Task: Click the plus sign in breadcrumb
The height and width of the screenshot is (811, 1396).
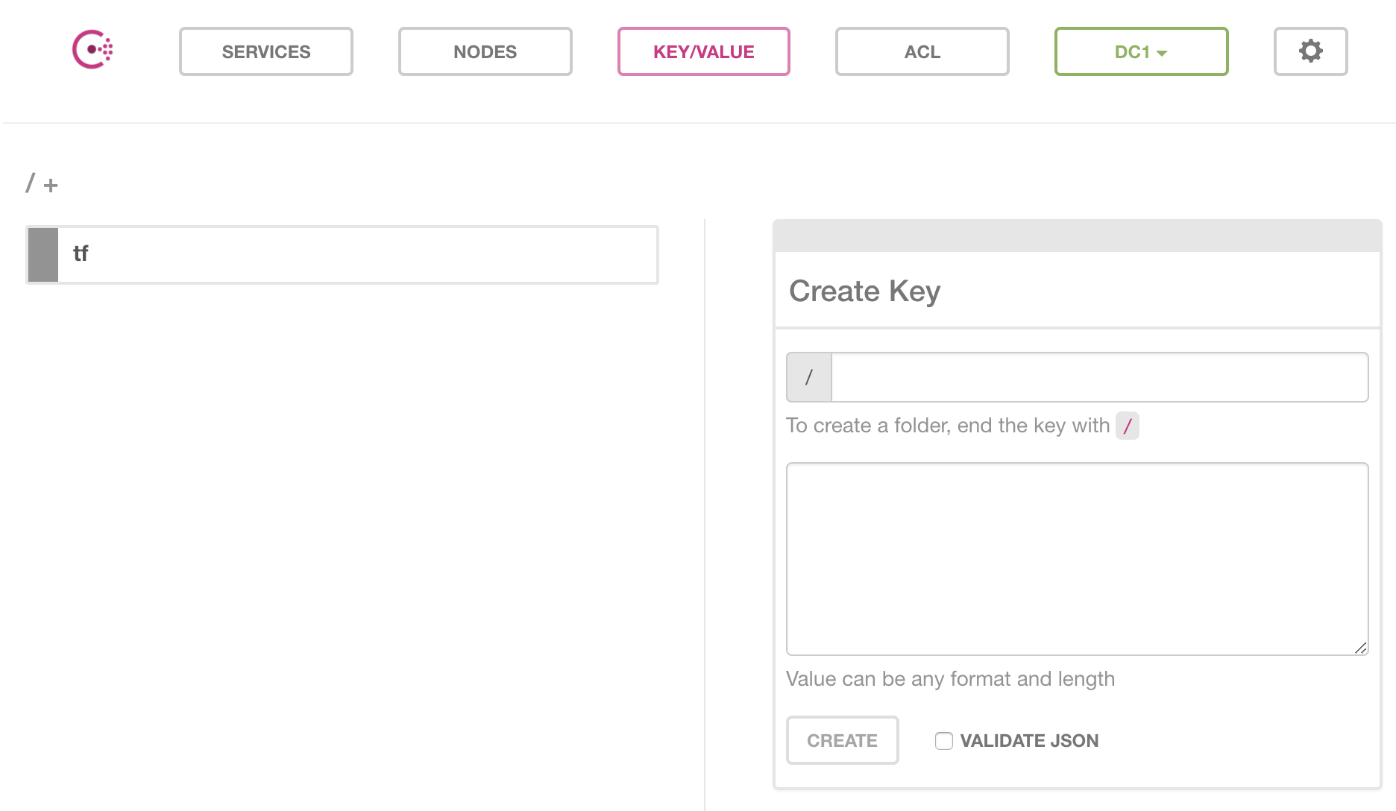Action: (51, 185)
